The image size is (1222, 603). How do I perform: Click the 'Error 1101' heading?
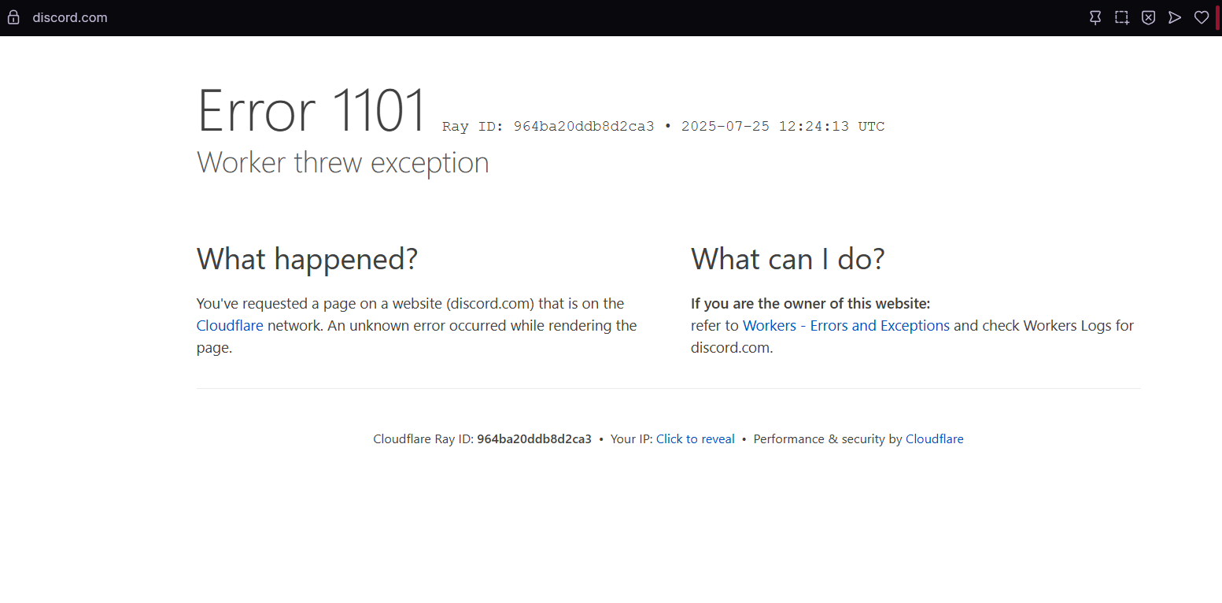pos(312,110)
